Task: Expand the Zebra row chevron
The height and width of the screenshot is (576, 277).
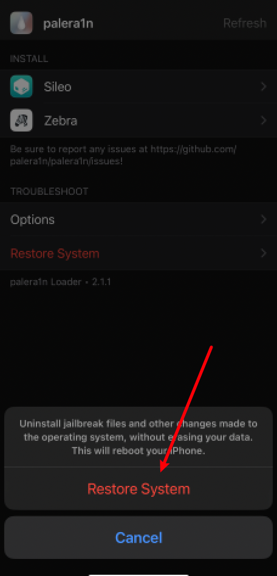Action: pyautogui.click(x=263, y=121)
